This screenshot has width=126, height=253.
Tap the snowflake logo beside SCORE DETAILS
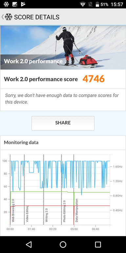9,17
